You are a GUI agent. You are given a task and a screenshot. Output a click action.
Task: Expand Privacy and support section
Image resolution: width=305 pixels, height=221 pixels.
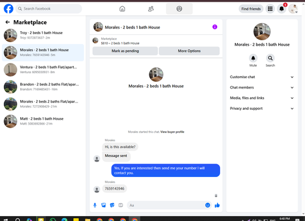(262, 109)
